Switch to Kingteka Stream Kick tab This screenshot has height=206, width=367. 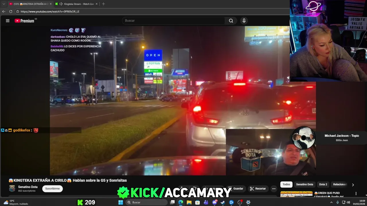coord(77,4)
